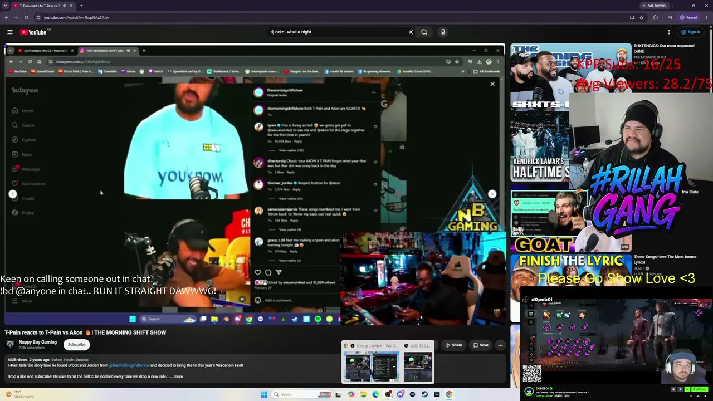Subscribe to Nappy Boy Gaming

[x=76, y=345]
